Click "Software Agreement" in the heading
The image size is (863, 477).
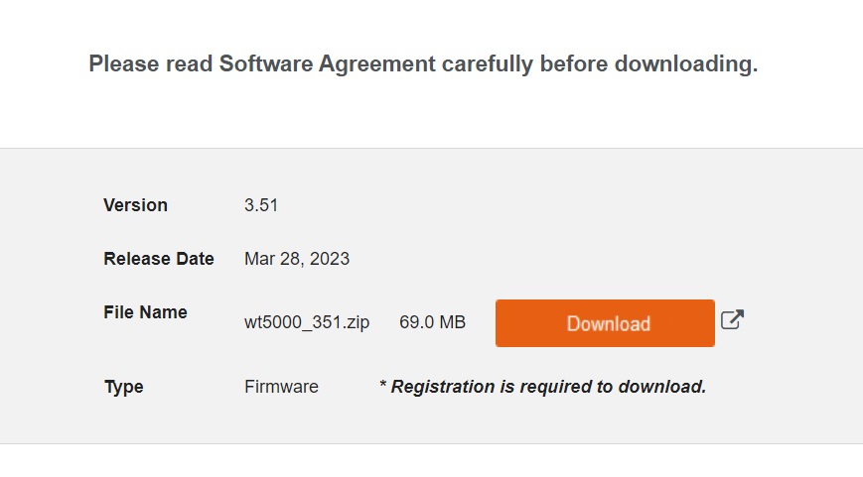tap(327, 64)
